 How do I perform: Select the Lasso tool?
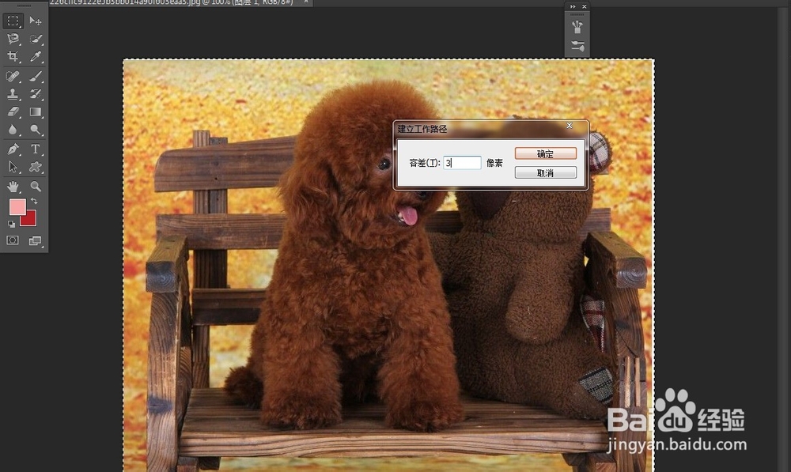pos(13,38)
